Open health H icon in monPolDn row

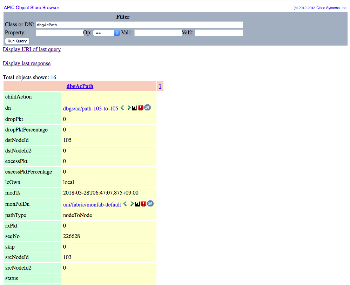[x=150, y=204]
